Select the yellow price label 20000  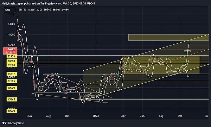(12, 88)
